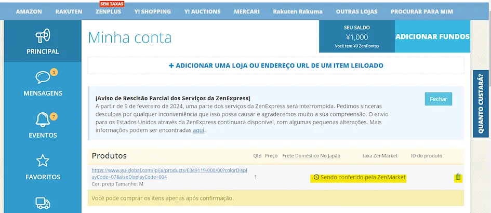Image resolution: width=491 pixels, height=213 pixels.
Task: Click the delivery truck sidebar icon
Action: point(43,203)
